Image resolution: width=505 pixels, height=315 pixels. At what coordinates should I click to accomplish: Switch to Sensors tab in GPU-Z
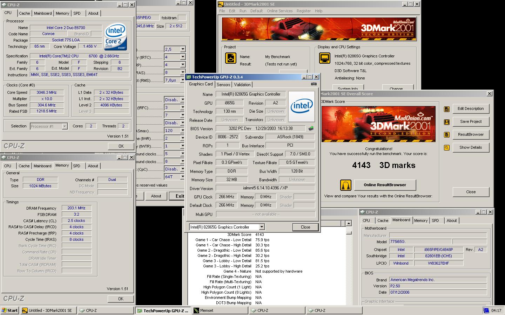(223, 85)
